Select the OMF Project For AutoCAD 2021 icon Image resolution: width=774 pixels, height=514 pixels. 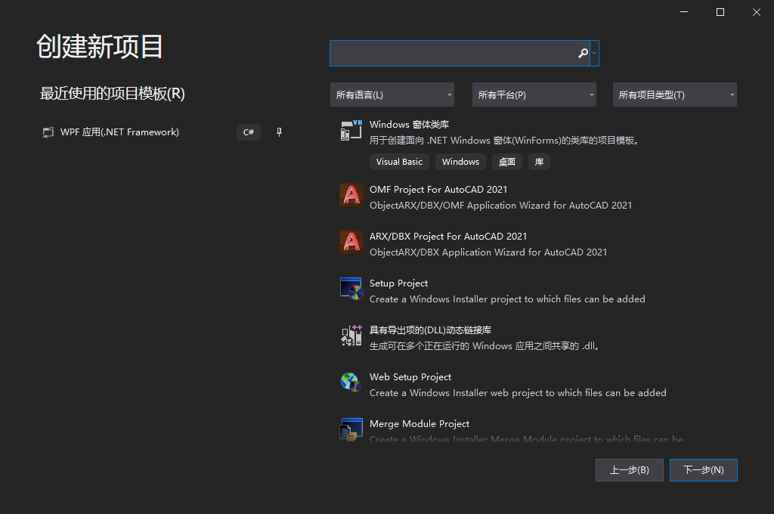coord(351,196)
